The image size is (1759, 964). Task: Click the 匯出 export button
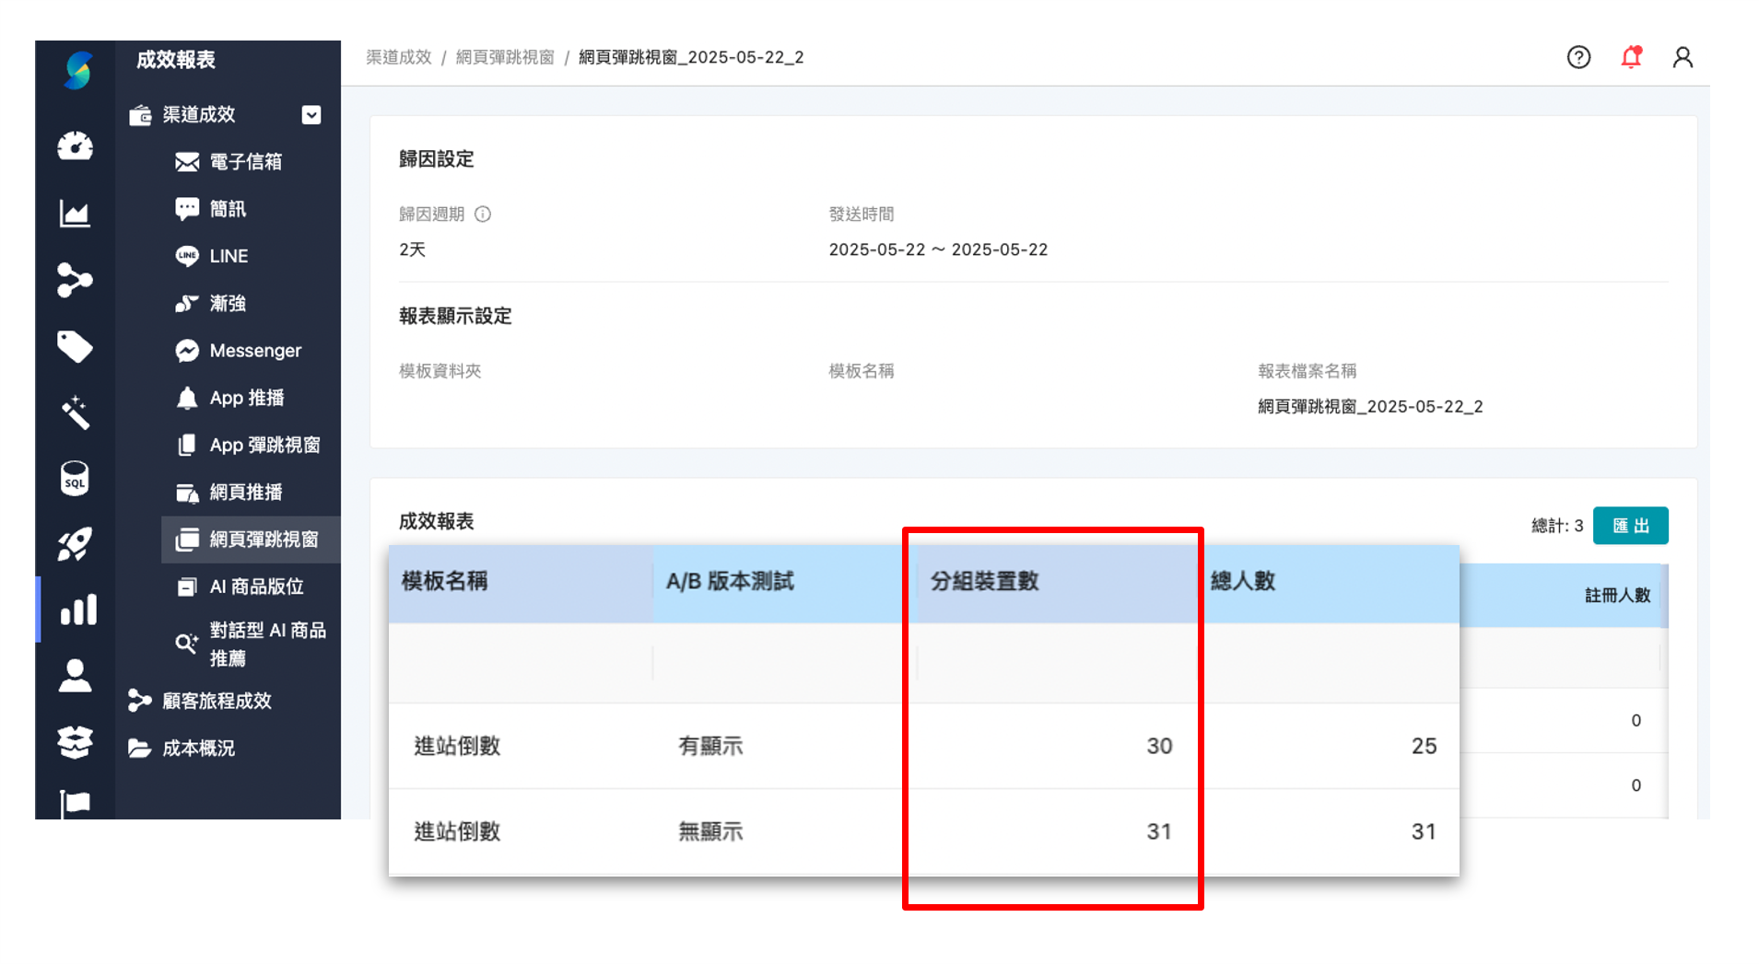(1630, 525)
